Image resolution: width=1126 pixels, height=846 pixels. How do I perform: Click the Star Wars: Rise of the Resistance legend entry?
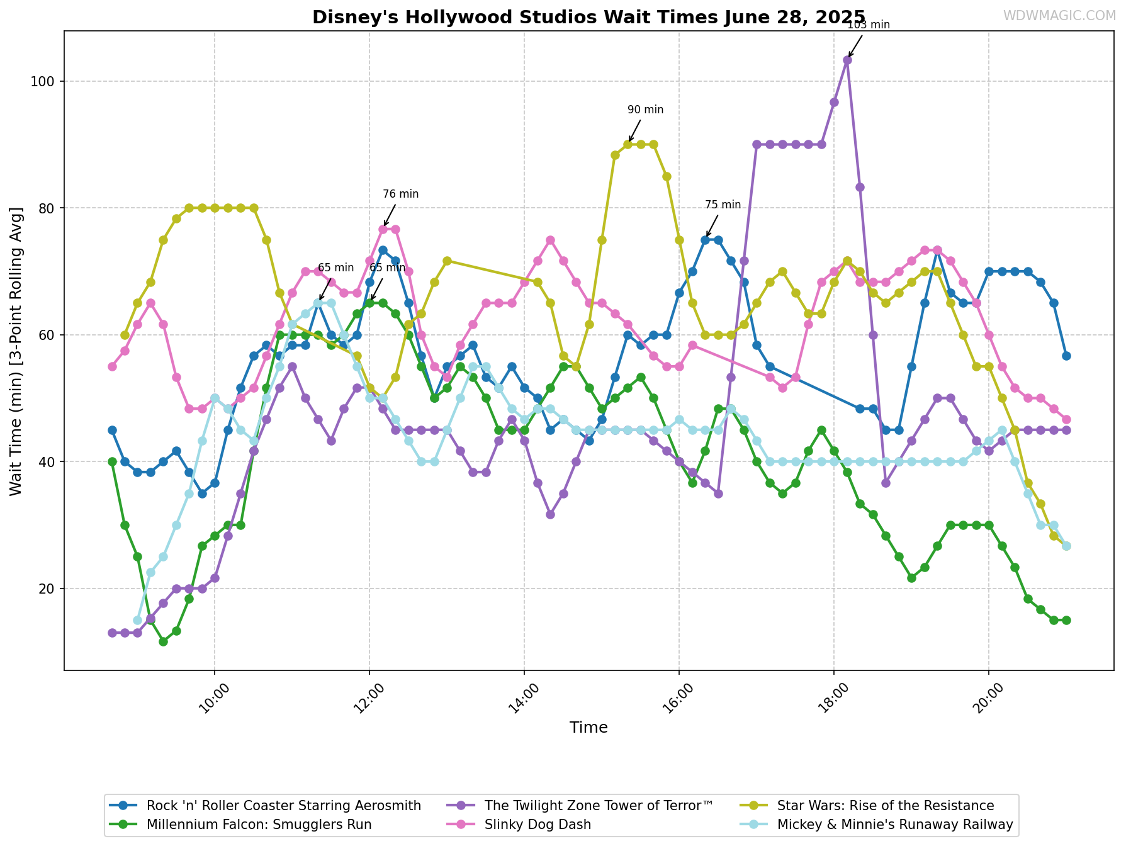click(x=867, y=806)
